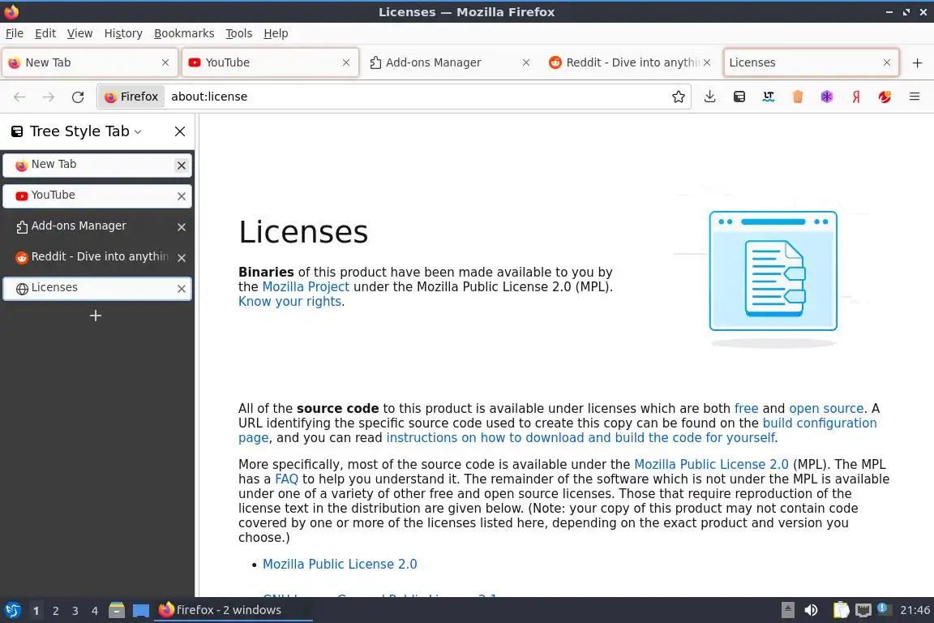Open the Know your rights link
Screen dimensions: 934x623
click(x=290, y=302)
